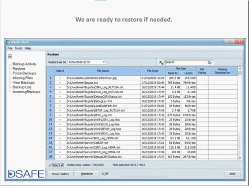
Task: Click the hamburger menu icon in sidebar
Action: (10, 57)
